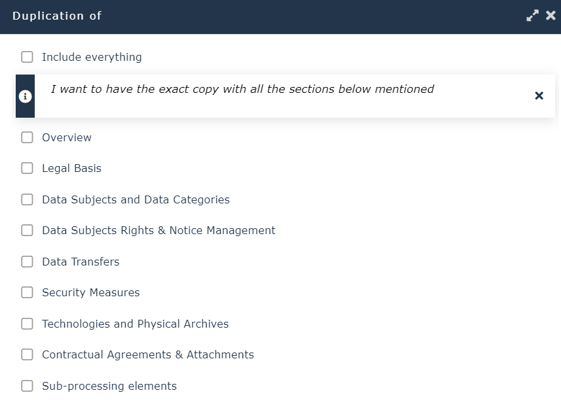Screen dimensions: 561x412
Task: Toggle the Data Transfers checkbox
Action: pyautogui.click(x=27, y=262)
